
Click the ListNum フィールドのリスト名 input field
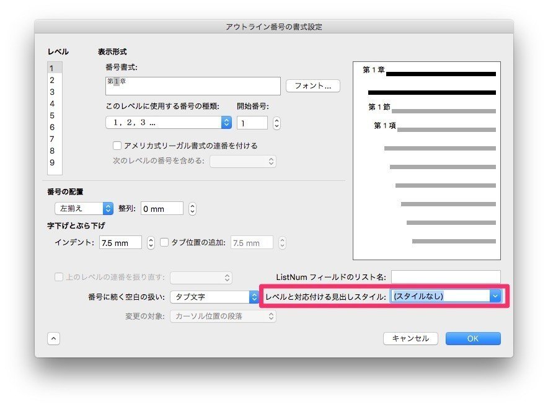pos(446,277)
